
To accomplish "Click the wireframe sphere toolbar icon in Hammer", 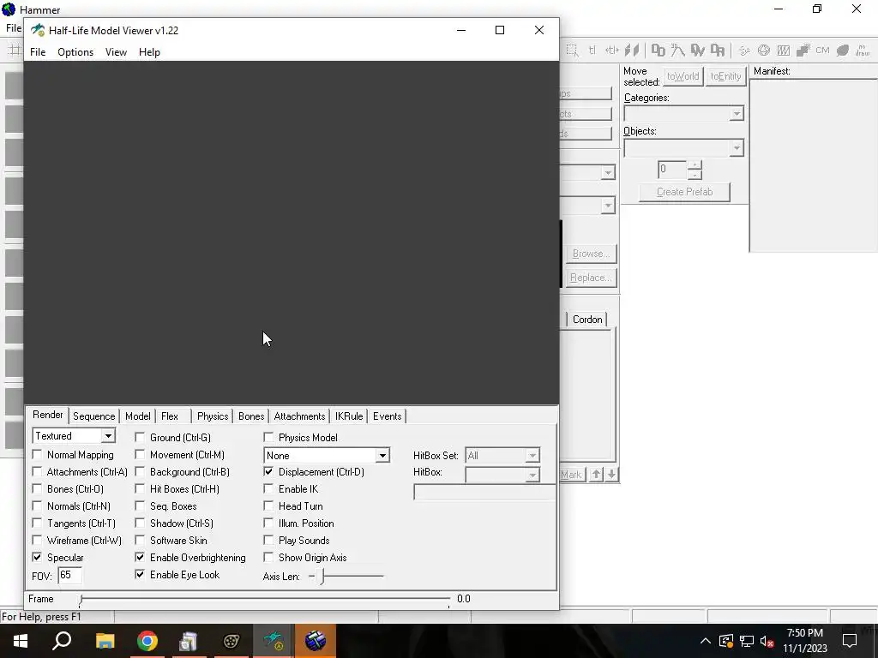I will pos(764,51).
